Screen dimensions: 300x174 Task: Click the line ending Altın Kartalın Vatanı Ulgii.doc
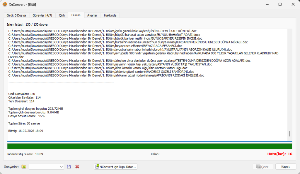click(x=98, y=68)
